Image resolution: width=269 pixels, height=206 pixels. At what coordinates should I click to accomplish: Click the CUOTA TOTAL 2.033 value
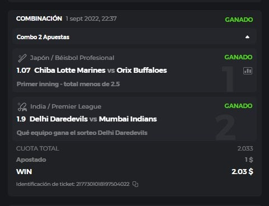pos(245,148)
